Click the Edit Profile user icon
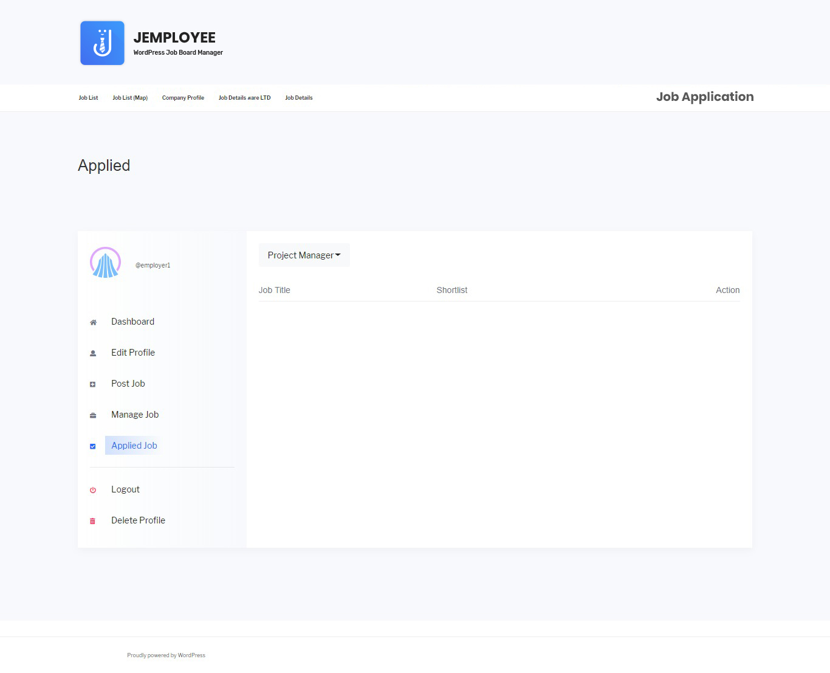Image resolution: width=830 pixels, height=673 pixels. point(93,353)
